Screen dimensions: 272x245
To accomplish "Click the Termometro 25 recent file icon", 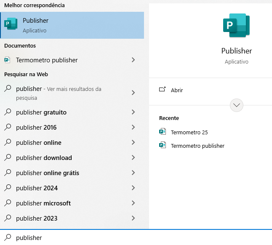I will [163, 132].
